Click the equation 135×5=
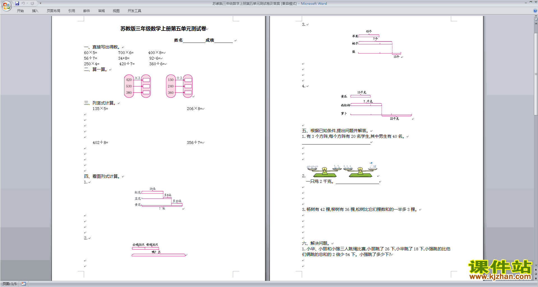Screen dimensions: 538x287 (x=100, y=109)
